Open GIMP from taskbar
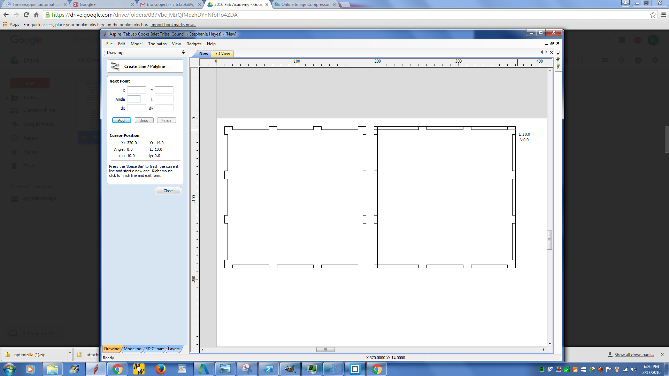 290,369
